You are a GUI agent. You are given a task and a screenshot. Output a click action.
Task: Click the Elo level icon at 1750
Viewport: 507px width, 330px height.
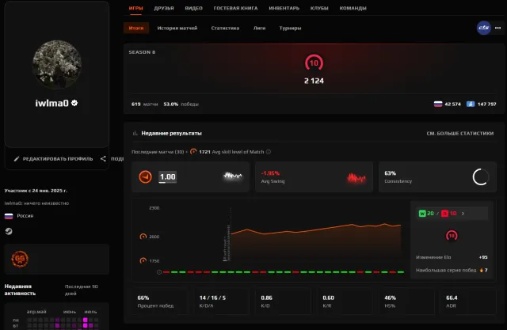pos(143,260)
